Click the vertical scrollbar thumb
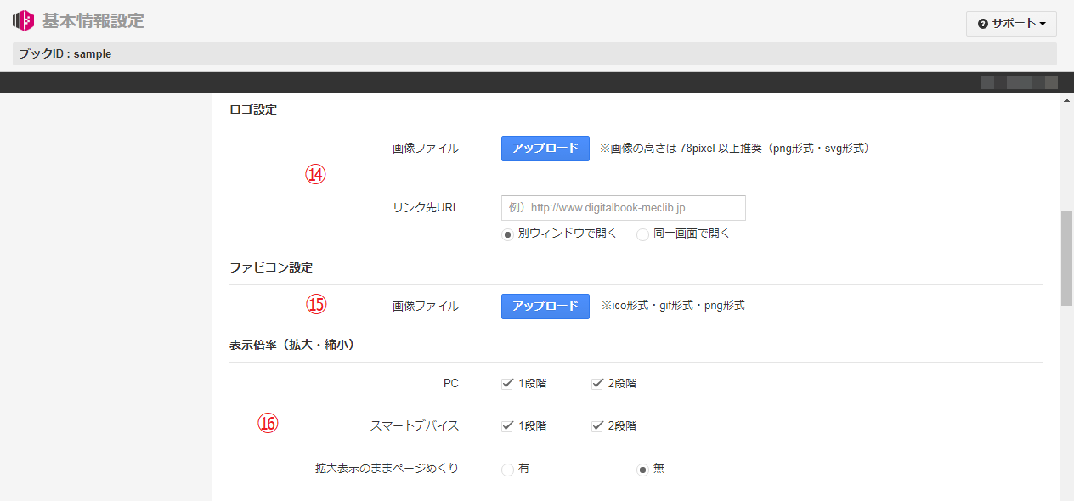This screenshot has width=1074, height=501. click(1066, 259)
